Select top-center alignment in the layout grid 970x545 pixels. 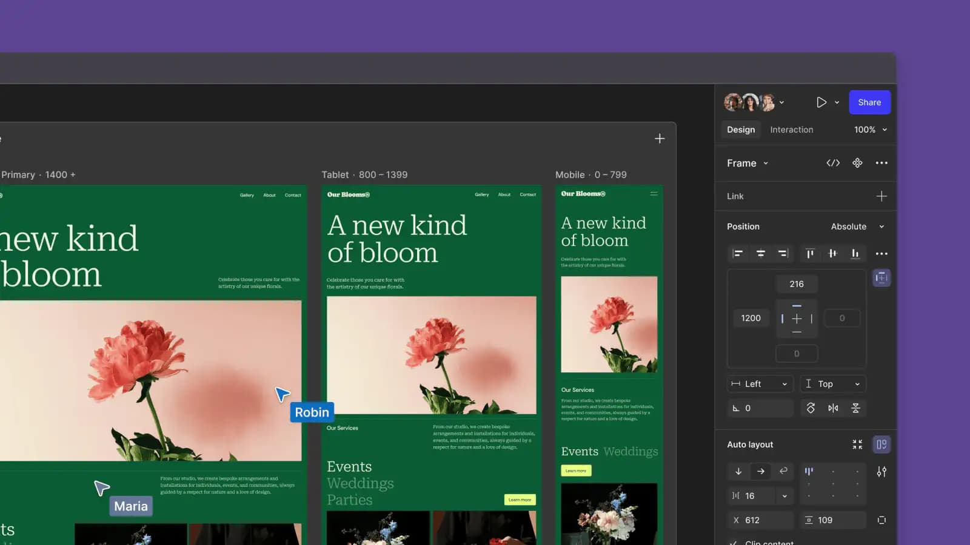tap(833, 471)
